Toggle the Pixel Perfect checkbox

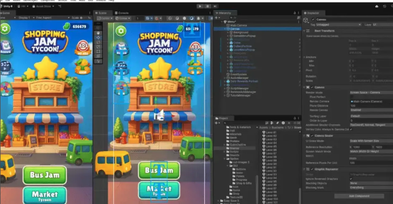pyautogui.click(x=351, y=97)
